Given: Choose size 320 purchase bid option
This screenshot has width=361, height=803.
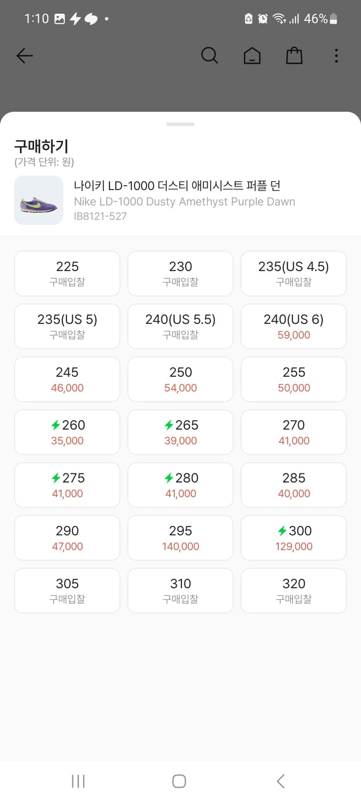Looking at the screenshot, I should click(294, 590).
